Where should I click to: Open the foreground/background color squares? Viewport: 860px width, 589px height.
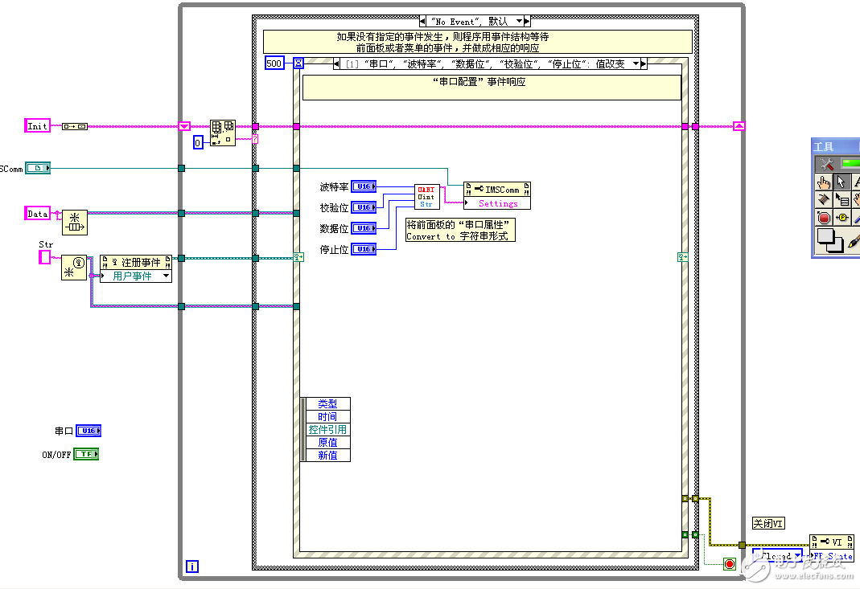click(x=829, y=241)
